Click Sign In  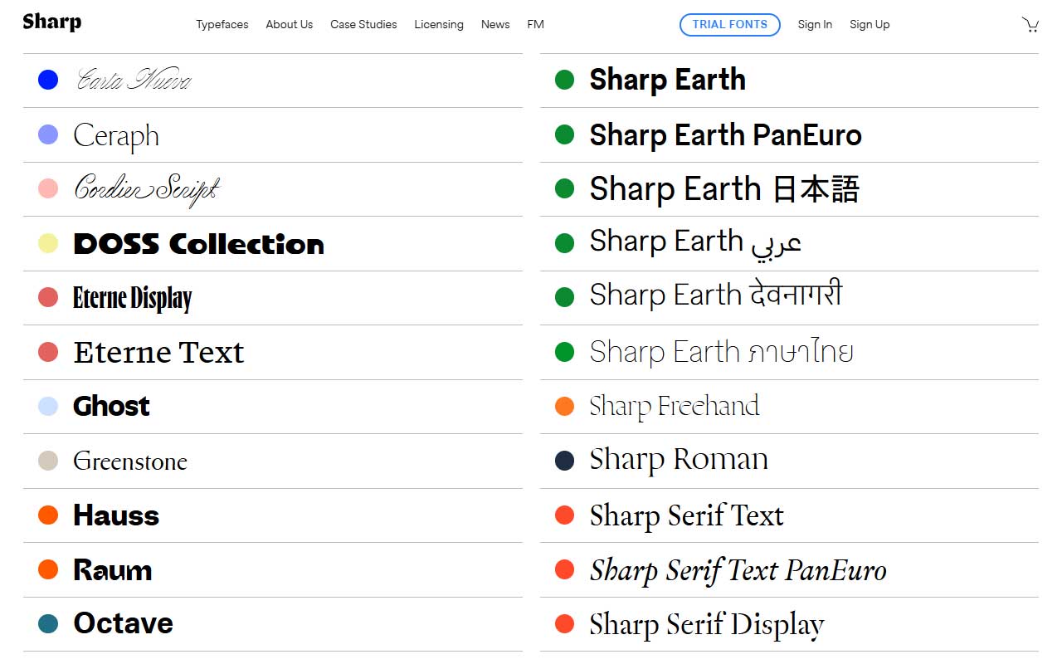tap(815, 24)
